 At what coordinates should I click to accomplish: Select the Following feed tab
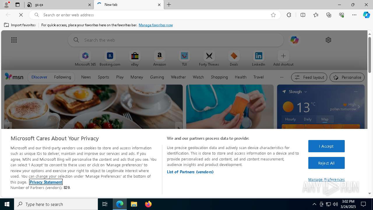(x=62, y=77)
